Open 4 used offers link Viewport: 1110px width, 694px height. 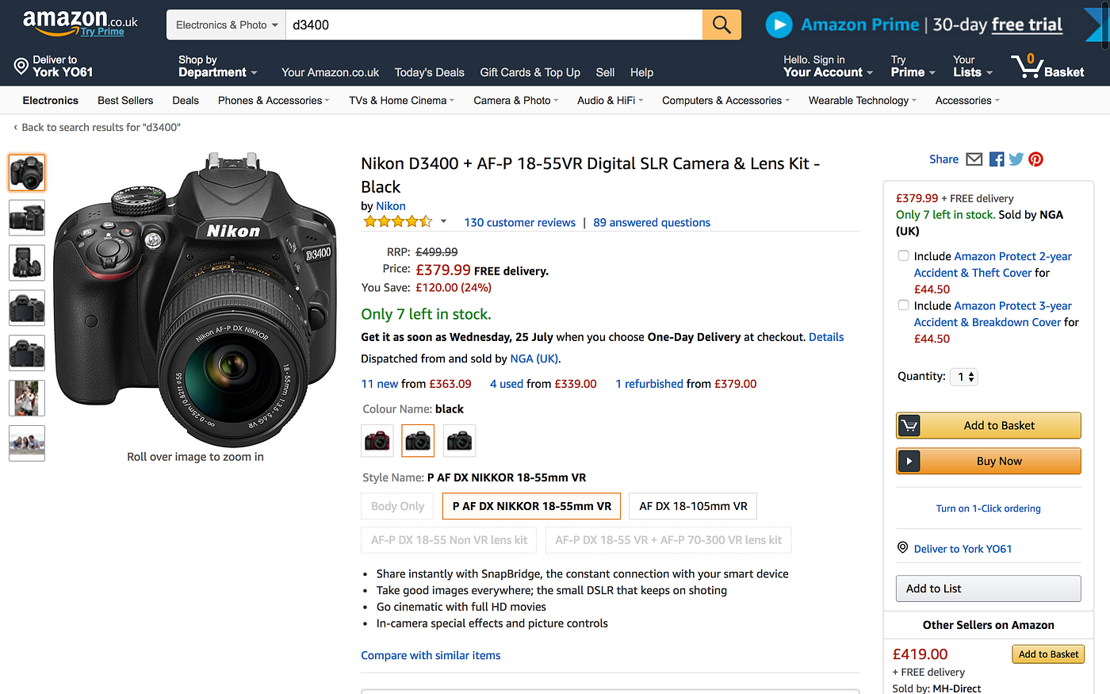pyautogui.click(x=507, y=384)
